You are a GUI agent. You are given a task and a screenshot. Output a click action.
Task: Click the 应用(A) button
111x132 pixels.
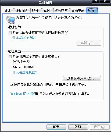[100, 127]
